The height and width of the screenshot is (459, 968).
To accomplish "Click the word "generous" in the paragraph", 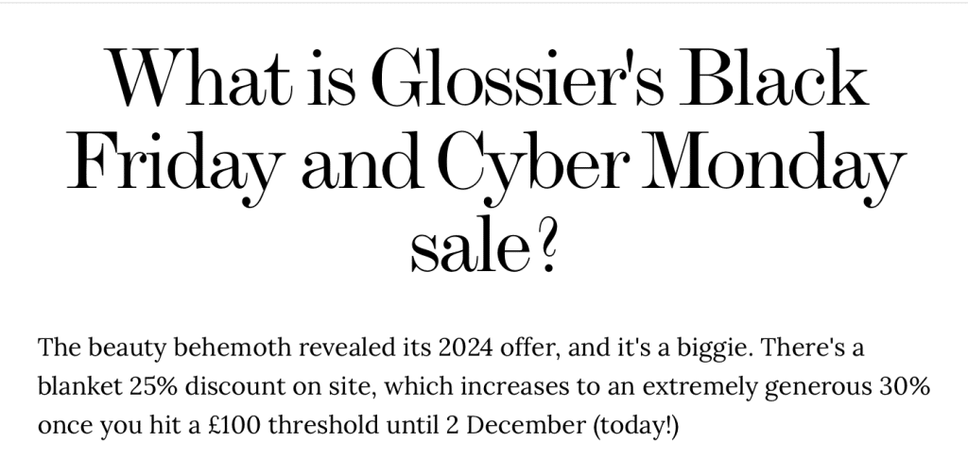I will point(811,386).
